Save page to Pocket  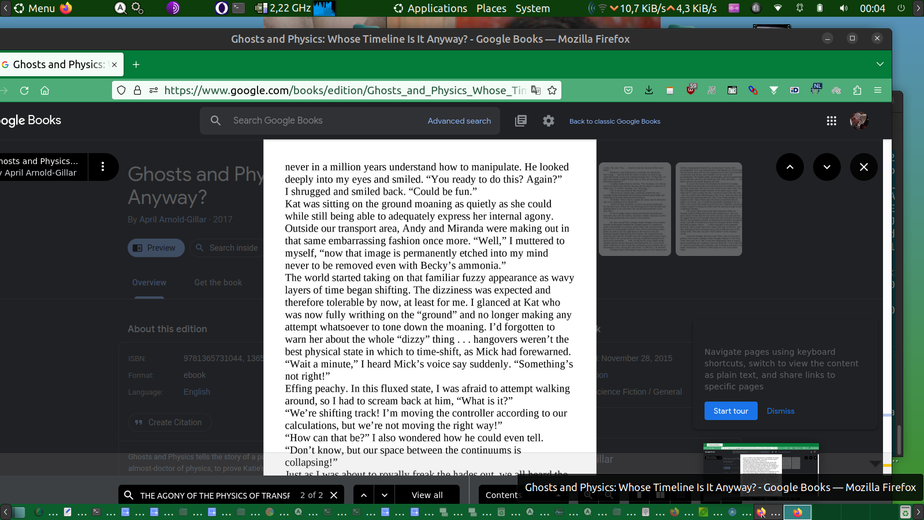(628, 90)
